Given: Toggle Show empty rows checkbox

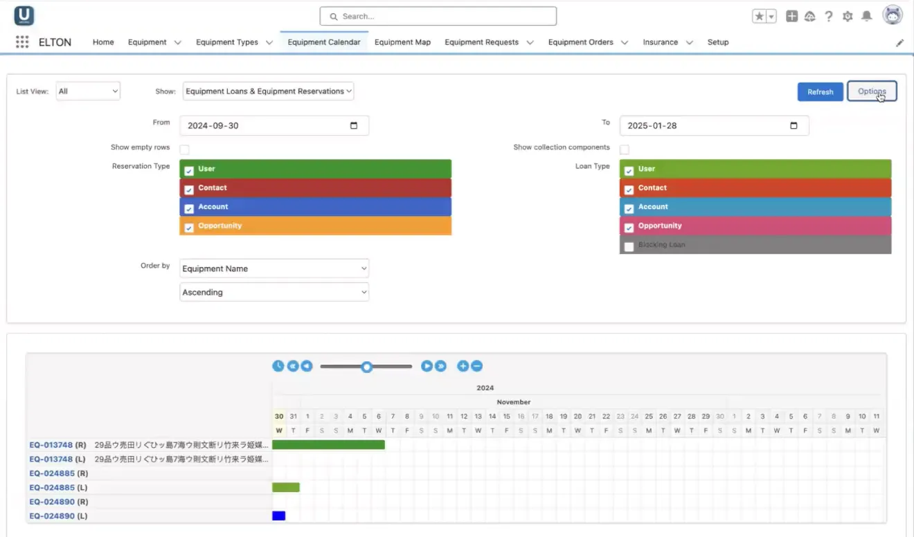Looking at the screenshot, I should coord(184,149).
